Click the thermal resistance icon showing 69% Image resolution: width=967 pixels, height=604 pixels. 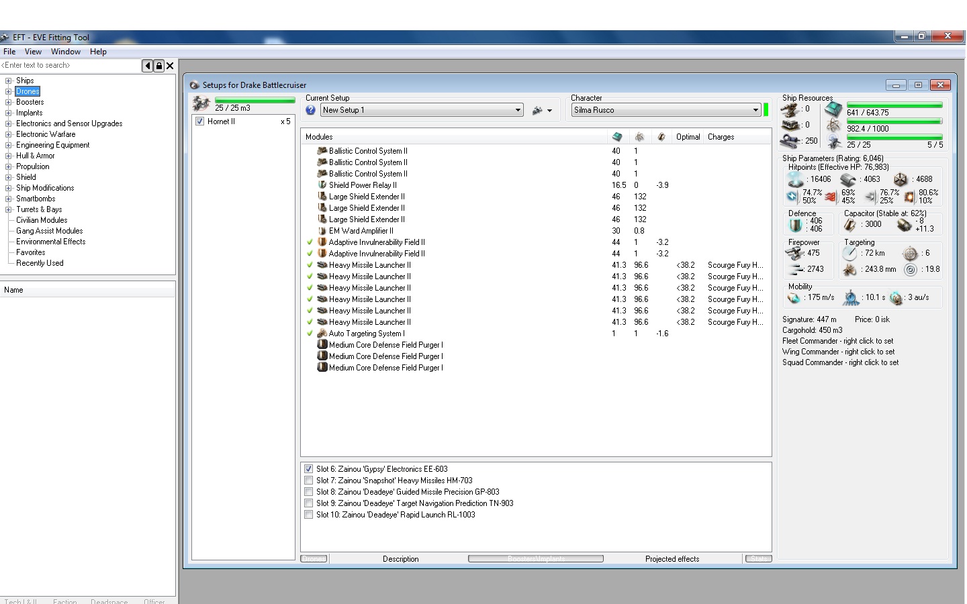click(830, 197)
